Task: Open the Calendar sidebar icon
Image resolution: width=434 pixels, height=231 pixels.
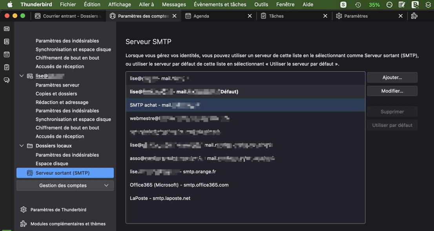Action: click(x=7, y=54)
